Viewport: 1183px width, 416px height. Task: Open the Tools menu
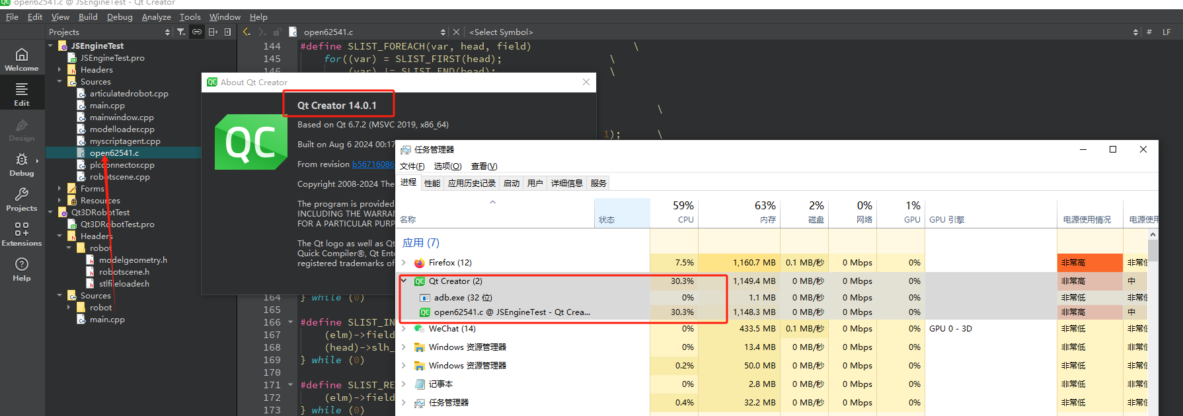point(190,17)
